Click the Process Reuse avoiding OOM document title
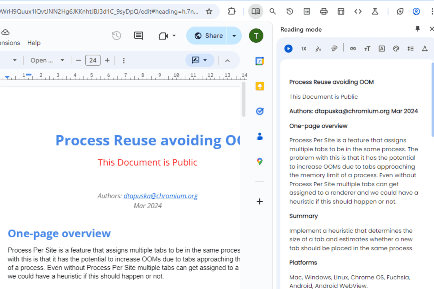The height and width of the screenshot is (289, 434). (148, 140)
